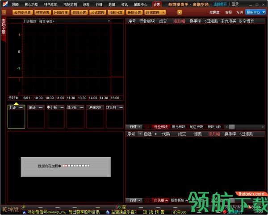Click the asterisk icon in stock table header

click(x=155, y=134)
